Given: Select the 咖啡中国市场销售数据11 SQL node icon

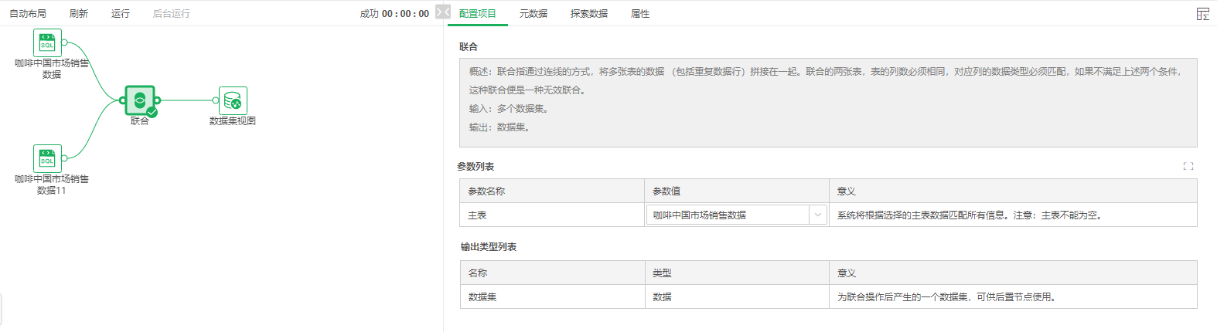Looking at the screenshot, I should pos(47,158).
